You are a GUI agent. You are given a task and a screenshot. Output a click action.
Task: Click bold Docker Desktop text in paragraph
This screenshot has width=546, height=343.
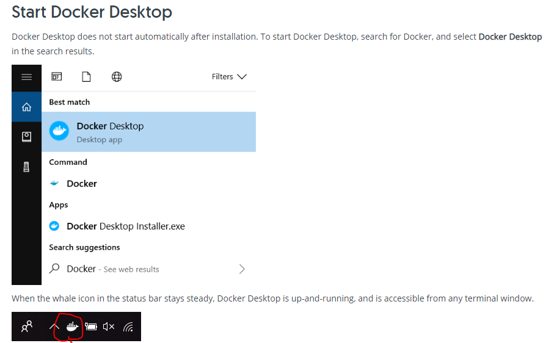510,37
